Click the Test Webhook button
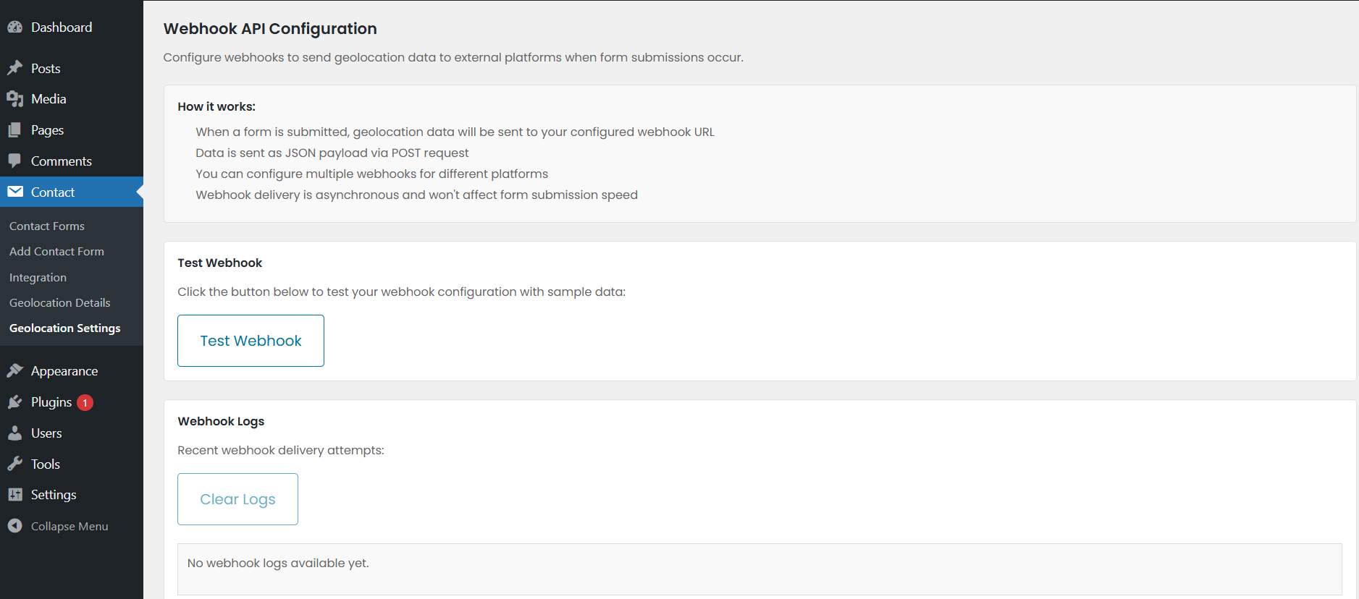The height and width of the screenshot is (599, 1359). click(251, 340)
